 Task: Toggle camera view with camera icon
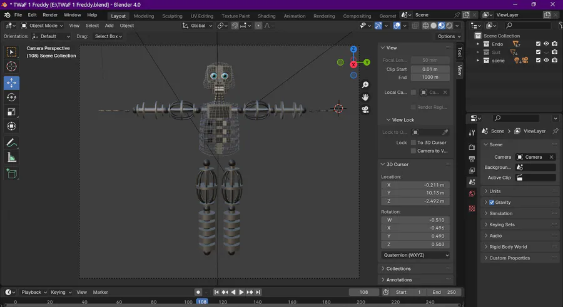pyautogui.click(x=365, y=109)
